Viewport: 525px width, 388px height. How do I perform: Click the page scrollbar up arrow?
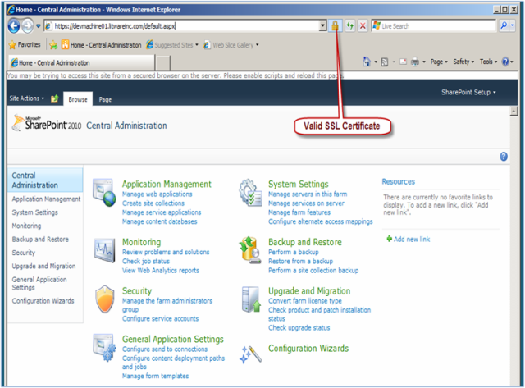[x=514, y=111]
